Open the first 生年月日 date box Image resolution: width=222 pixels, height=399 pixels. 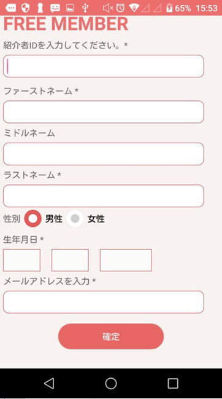pos(22,260)
